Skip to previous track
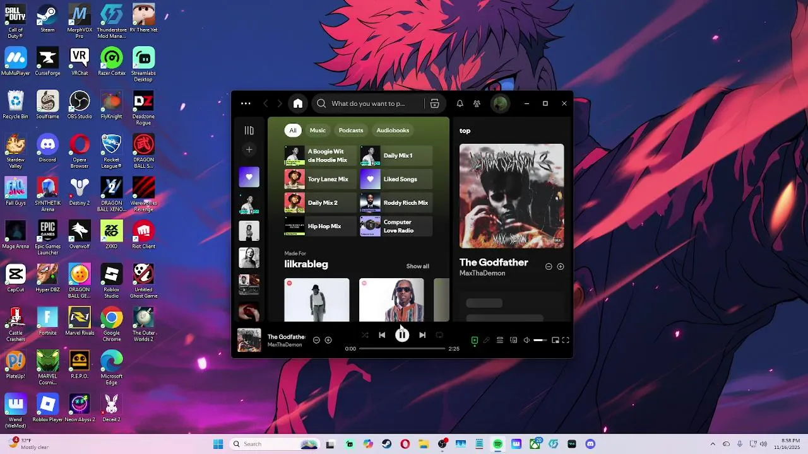Image resolution: width=808 pixels, height=454 pixels. (382, 335)
